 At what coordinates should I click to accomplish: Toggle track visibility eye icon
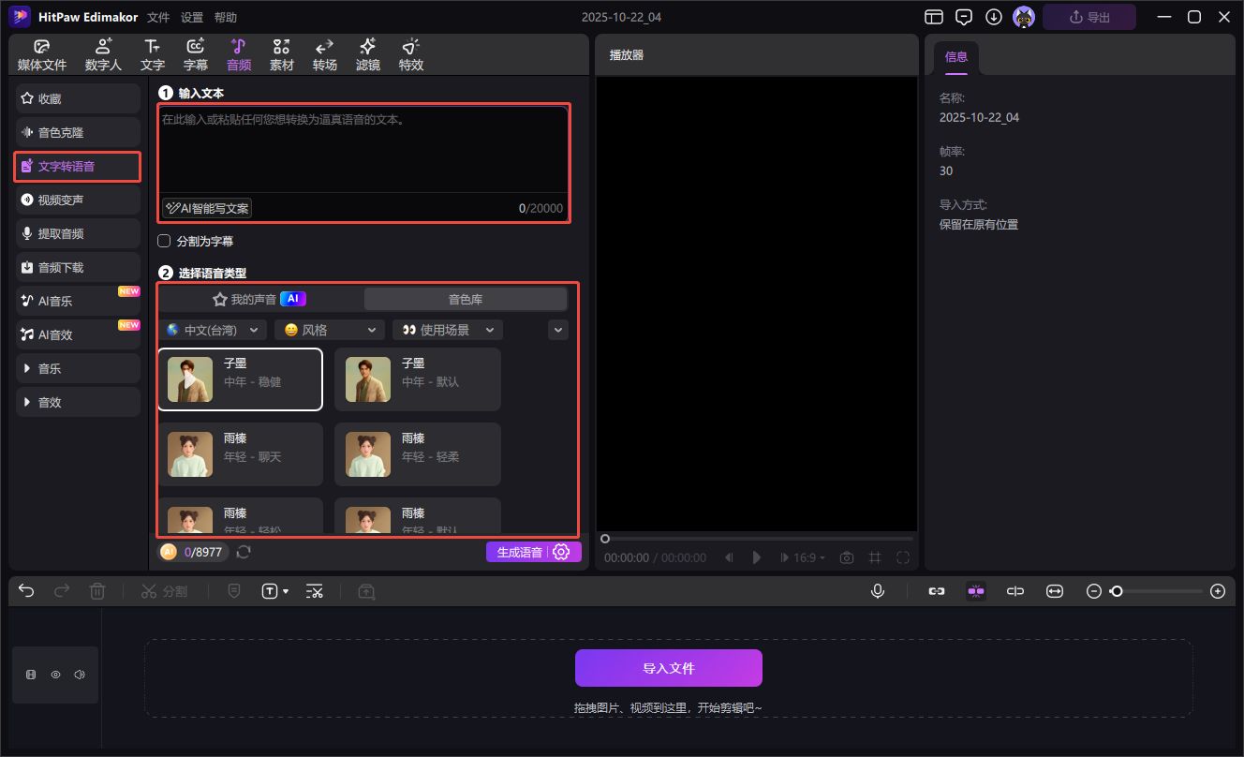coord(55,675)
